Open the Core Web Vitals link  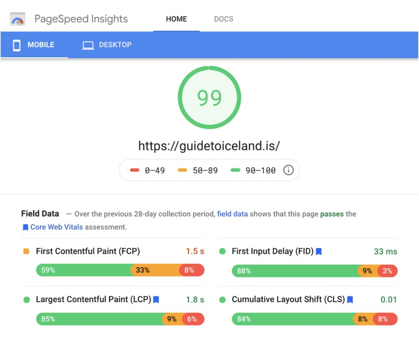click(x=56, y=227)
